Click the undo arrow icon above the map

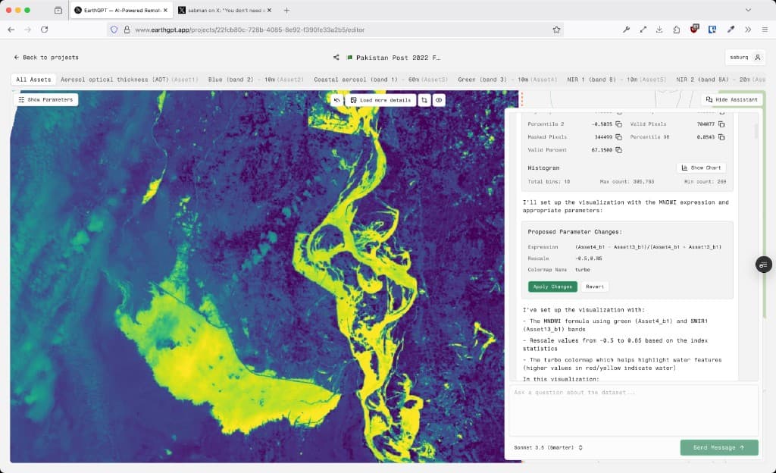pyautogui.click(x=337, y=100)
